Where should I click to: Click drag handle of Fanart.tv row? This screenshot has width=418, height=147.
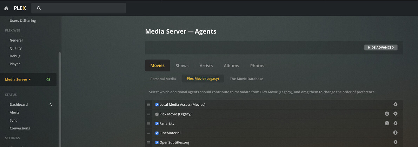pyautogui.click(x=148, y=123)
